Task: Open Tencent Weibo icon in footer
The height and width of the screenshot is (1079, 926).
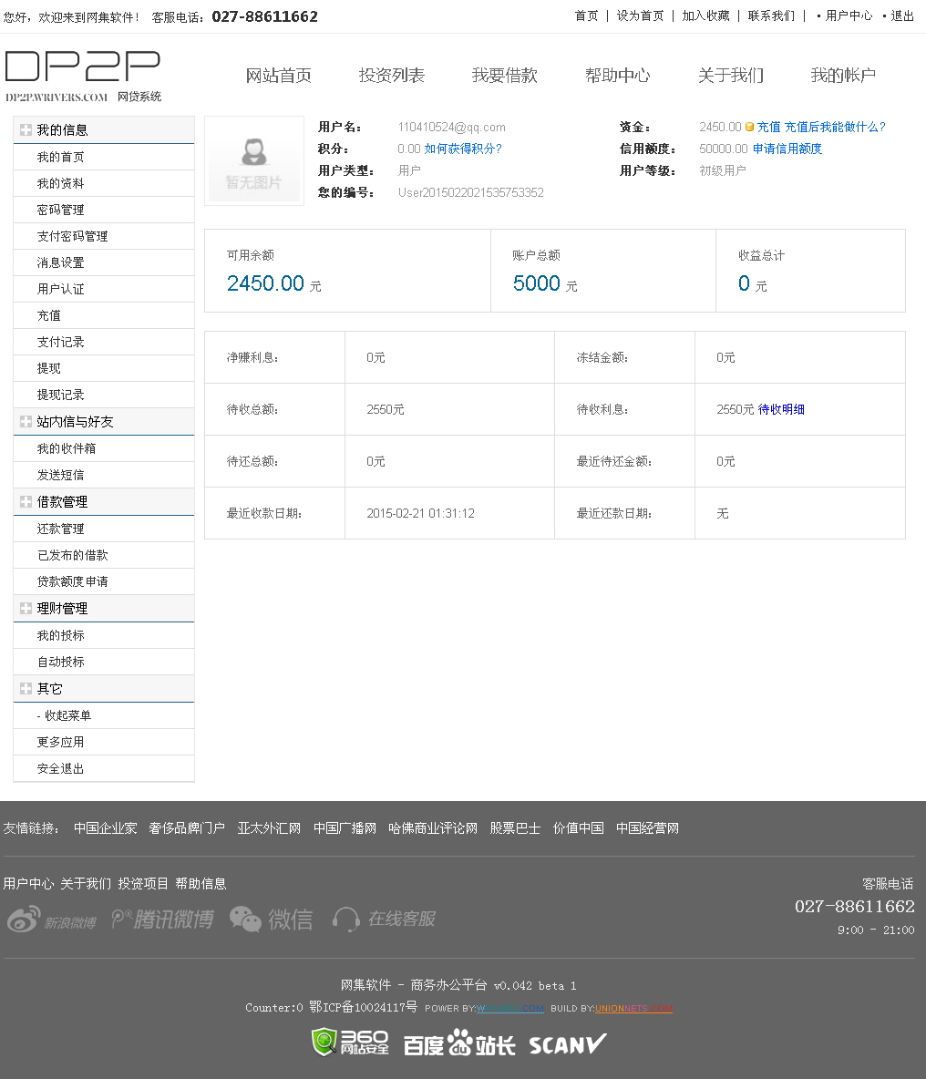Action: tap(162, 920)
